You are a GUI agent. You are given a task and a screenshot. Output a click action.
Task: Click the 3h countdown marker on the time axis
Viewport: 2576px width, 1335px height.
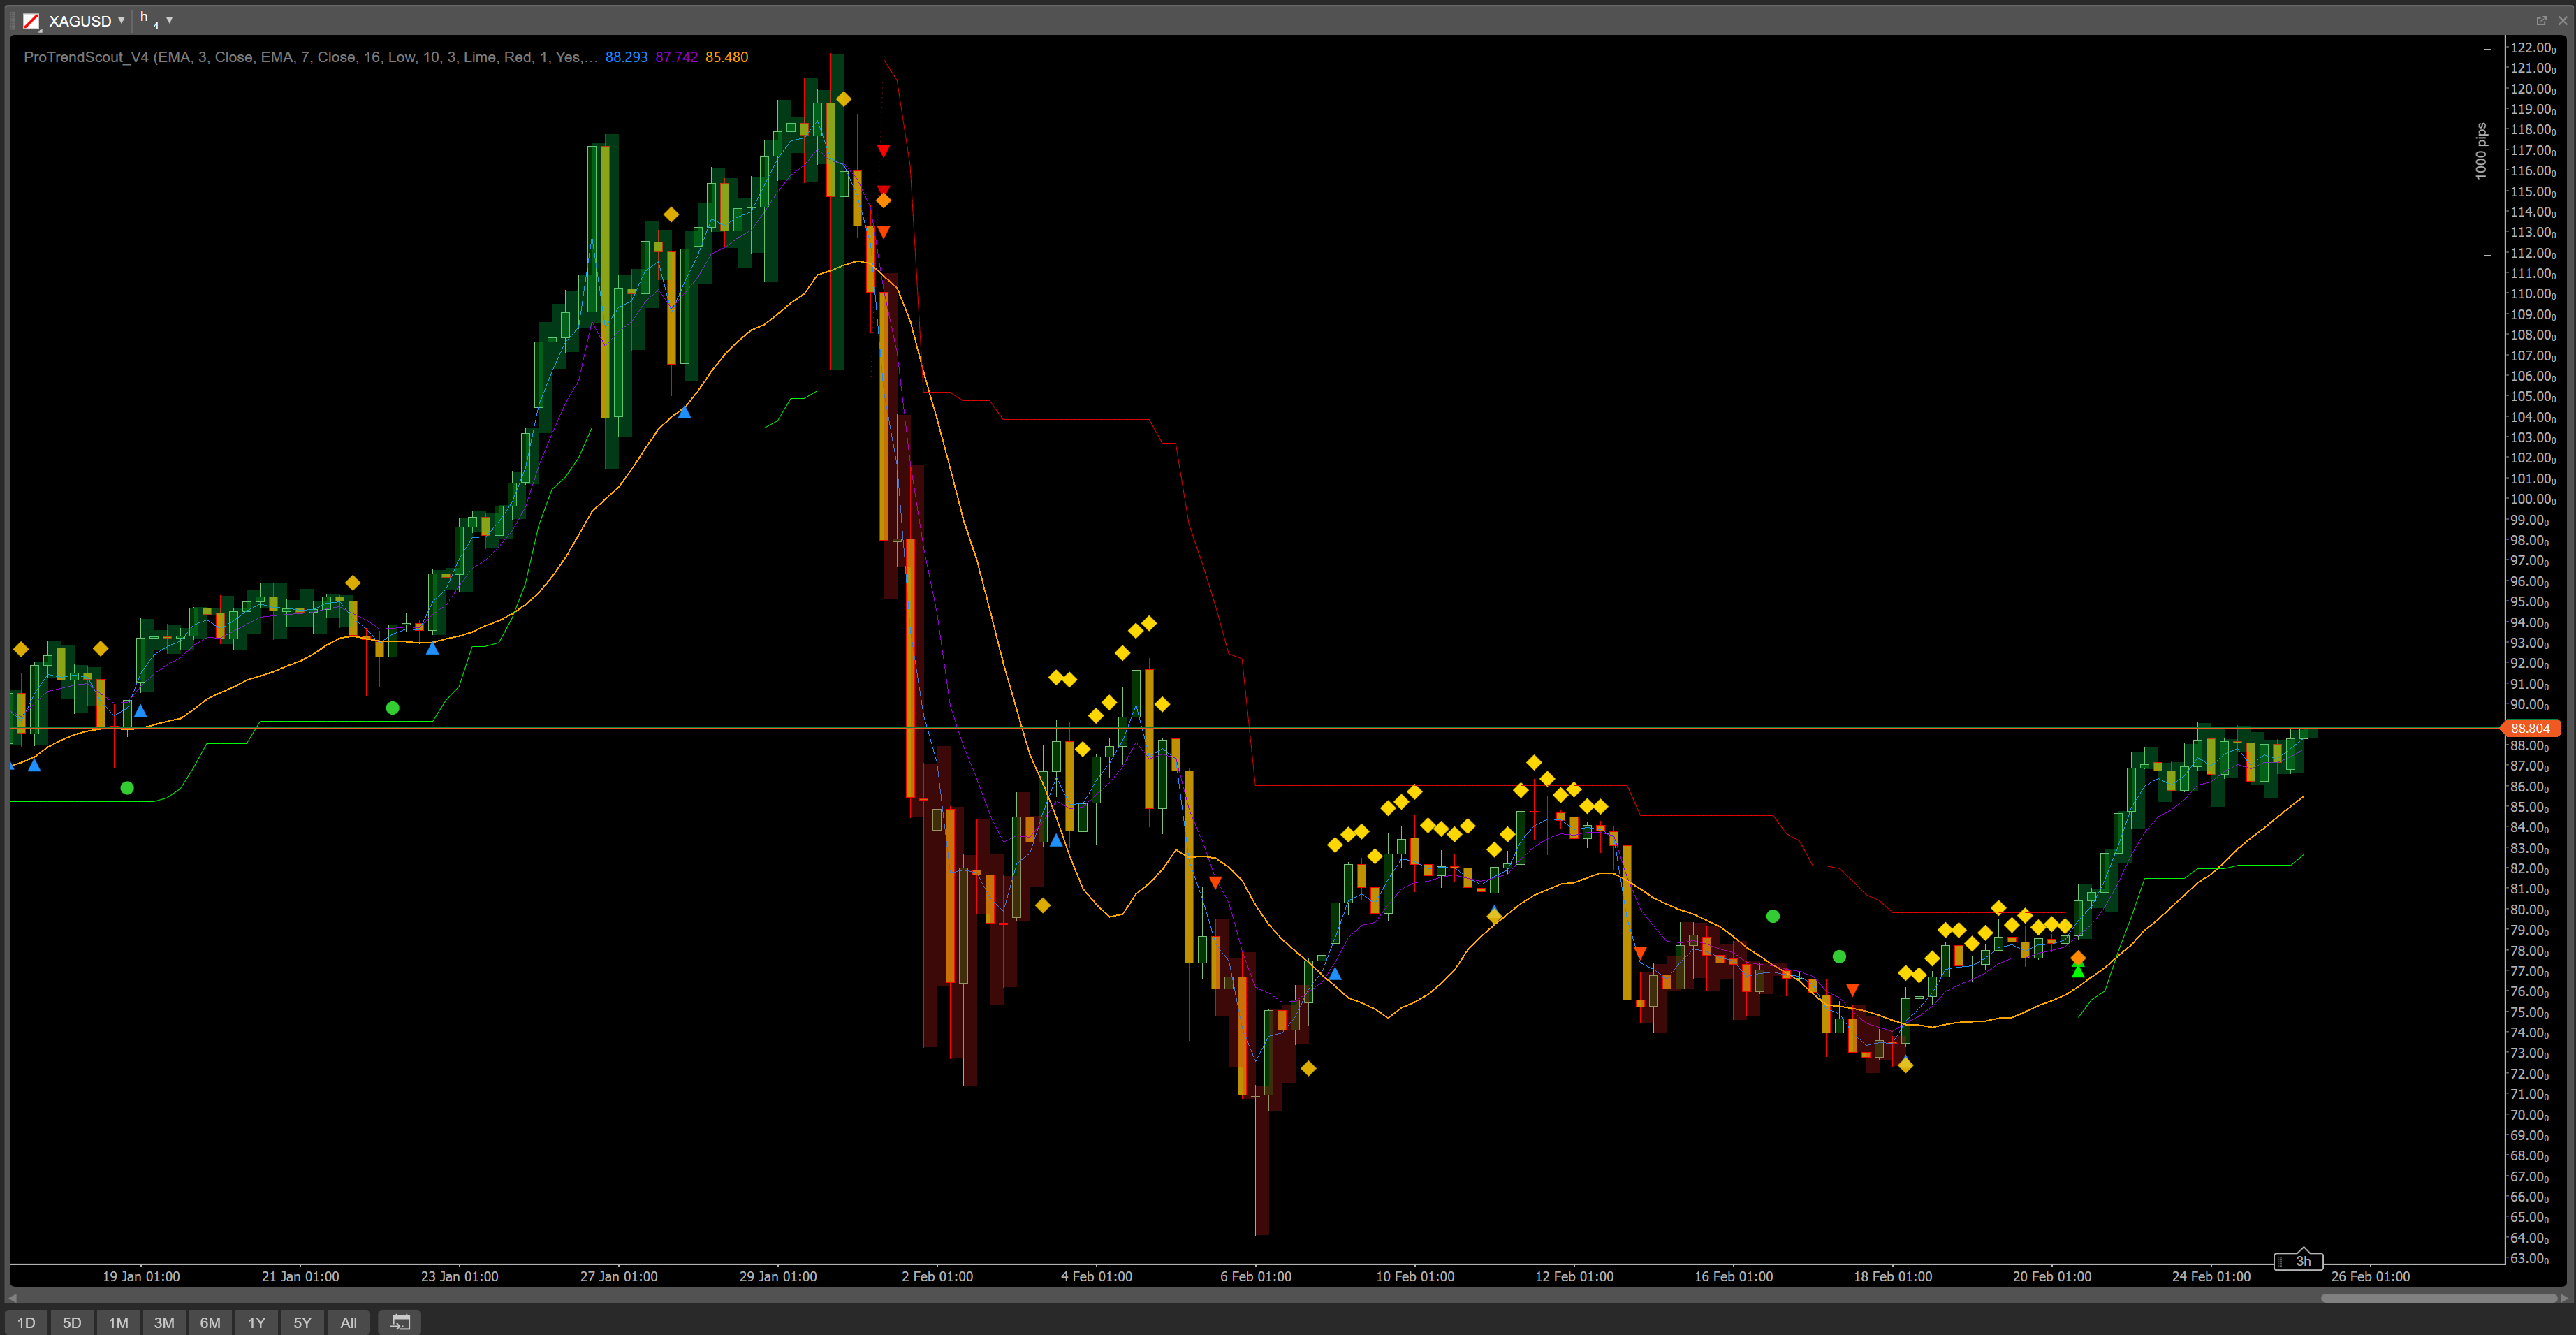click(2302, 1261)
